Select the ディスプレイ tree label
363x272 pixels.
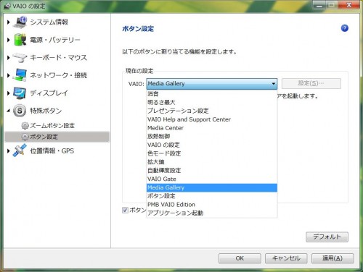coord(49,93)
